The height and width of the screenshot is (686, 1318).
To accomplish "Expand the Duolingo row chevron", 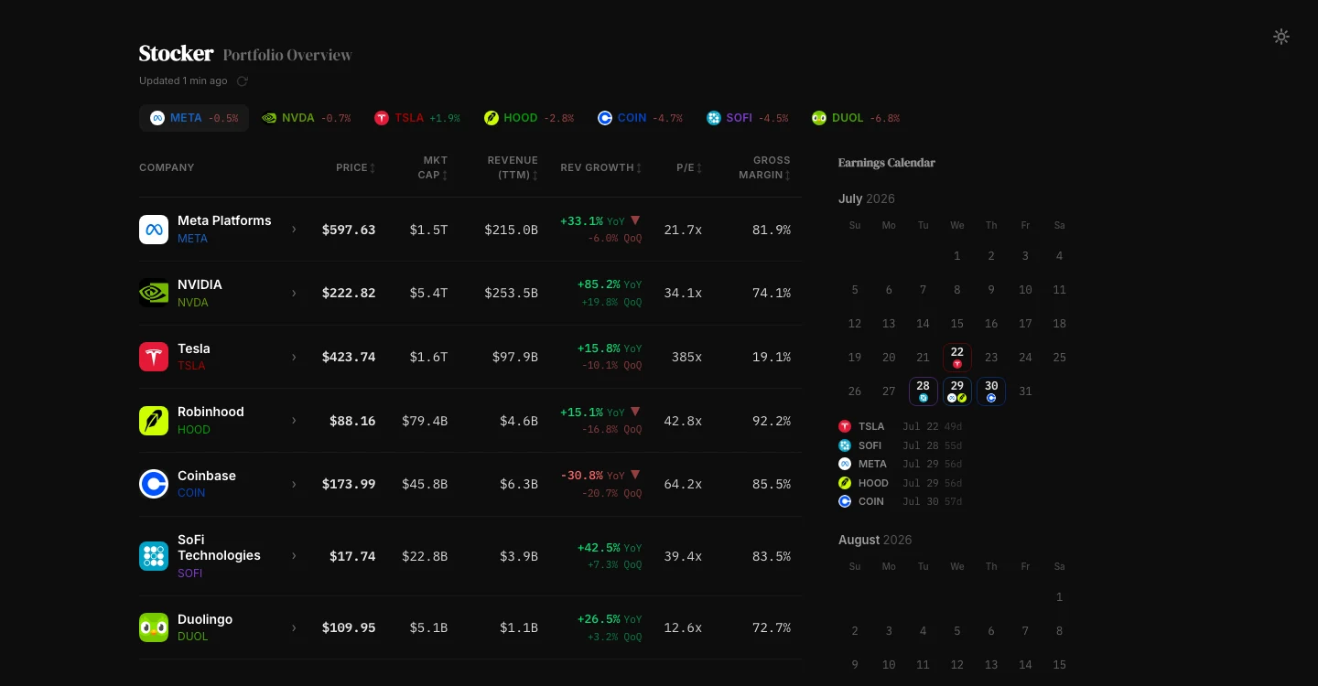I will [294, 627].
